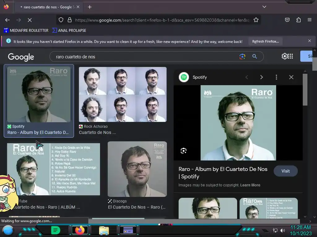Open the large Raro album preview image
Viewport: 317px width, 237px height.
[x=238, y=123]
